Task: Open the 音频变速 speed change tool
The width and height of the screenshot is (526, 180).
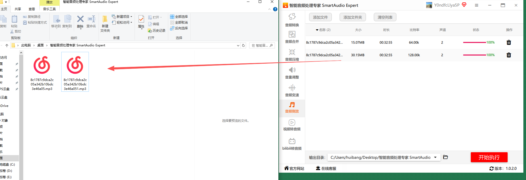Action: tap(292, 90)
